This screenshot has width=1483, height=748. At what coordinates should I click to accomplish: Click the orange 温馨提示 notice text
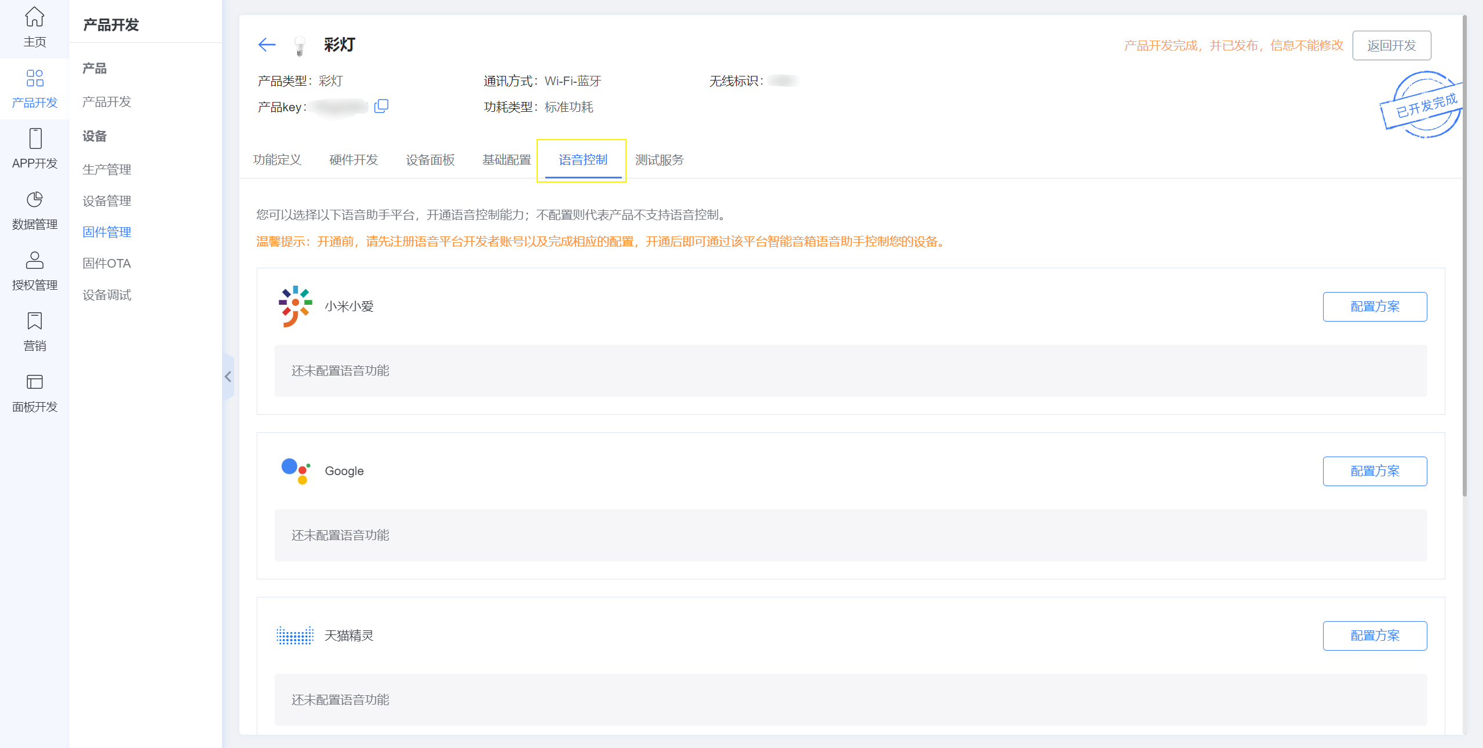pos(603,242)
